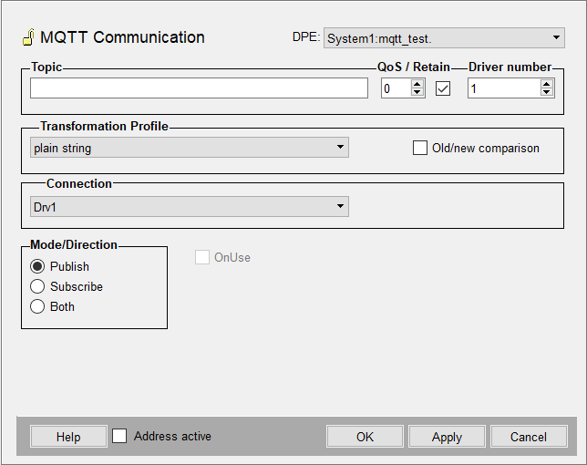This screenshot has height=465, width=587.
Task: Decrement the Driver number spinner
Action: pos(547,93)
